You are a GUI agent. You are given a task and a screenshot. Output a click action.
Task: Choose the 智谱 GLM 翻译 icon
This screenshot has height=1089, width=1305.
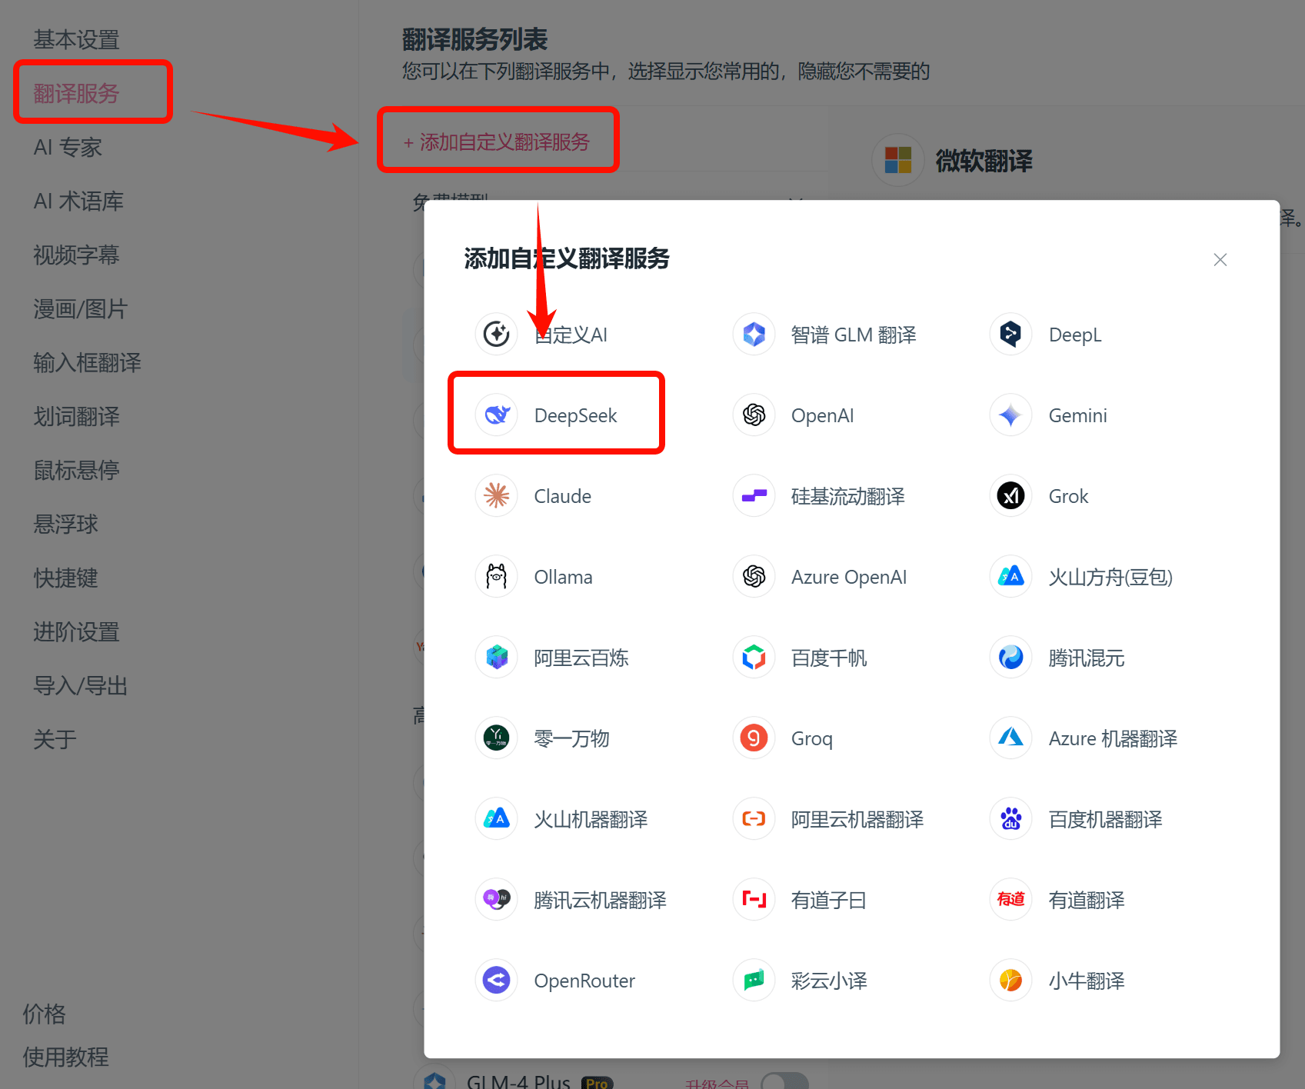754,335
